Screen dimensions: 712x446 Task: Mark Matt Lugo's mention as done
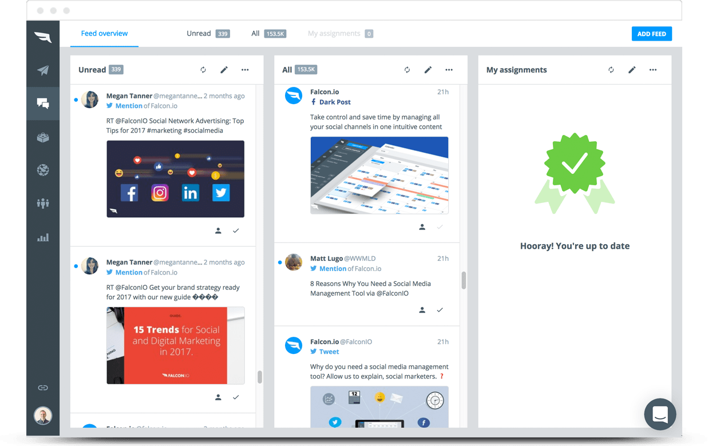pyautogui.click(x=440, y=310)
